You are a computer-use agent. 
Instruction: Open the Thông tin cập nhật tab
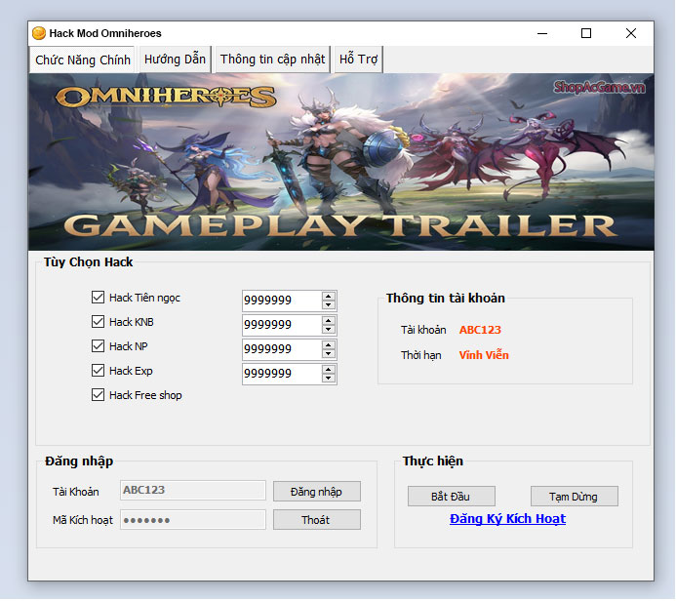(272, 60)
